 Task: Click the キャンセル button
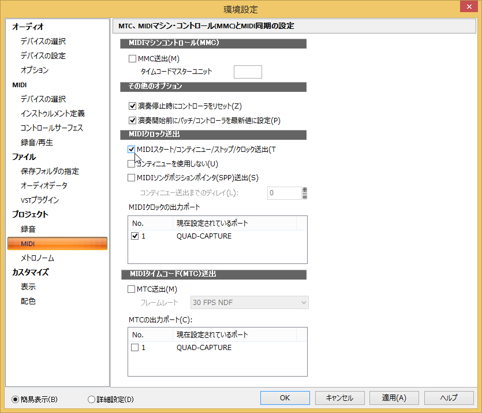pos(339,398)
